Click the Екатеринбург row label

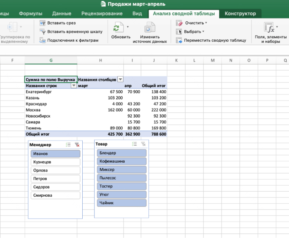click(39, 92)
